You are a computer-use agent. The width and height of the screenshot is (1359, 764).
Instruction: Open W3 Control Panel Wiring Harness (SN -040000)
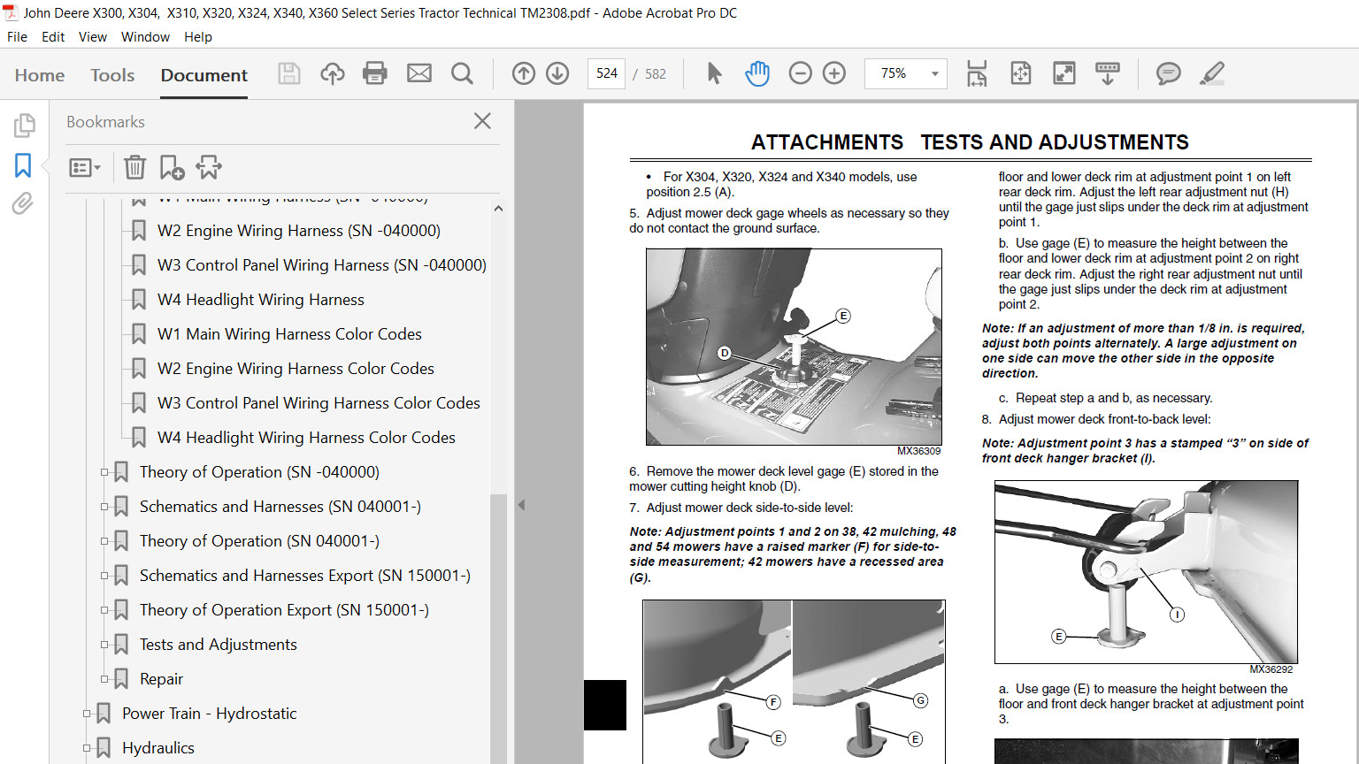322,265
